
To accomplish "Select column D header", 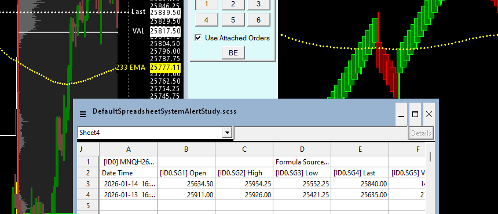I will pos(302,149).
